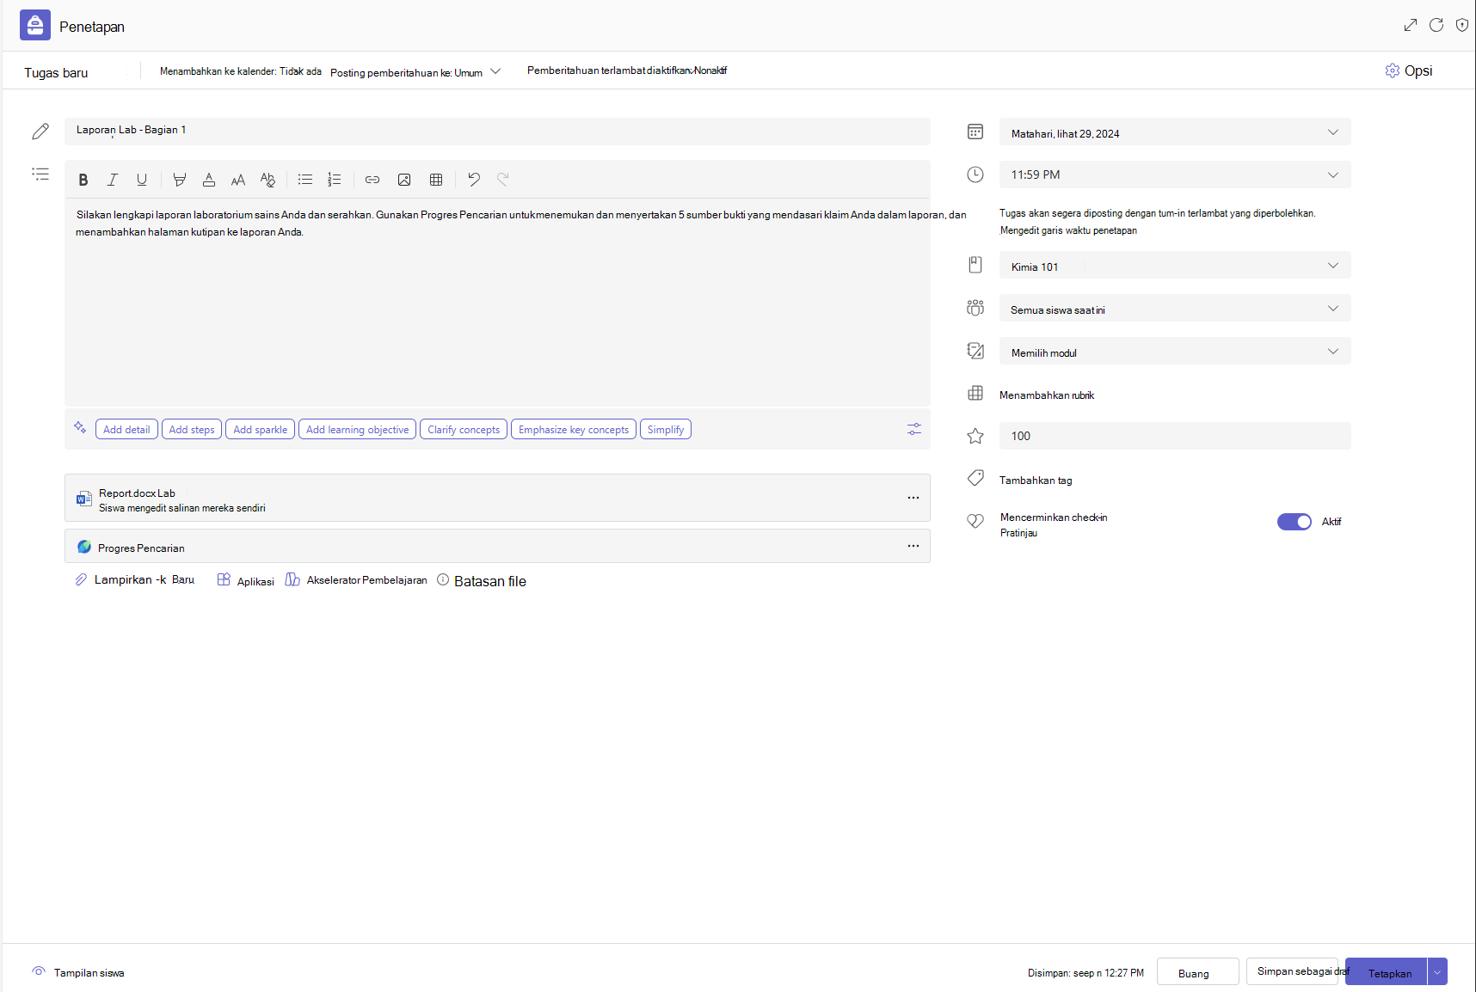The image size is (1476, 992).
Task: Click inside the instructions text area
Action: [x=497, y=301]
